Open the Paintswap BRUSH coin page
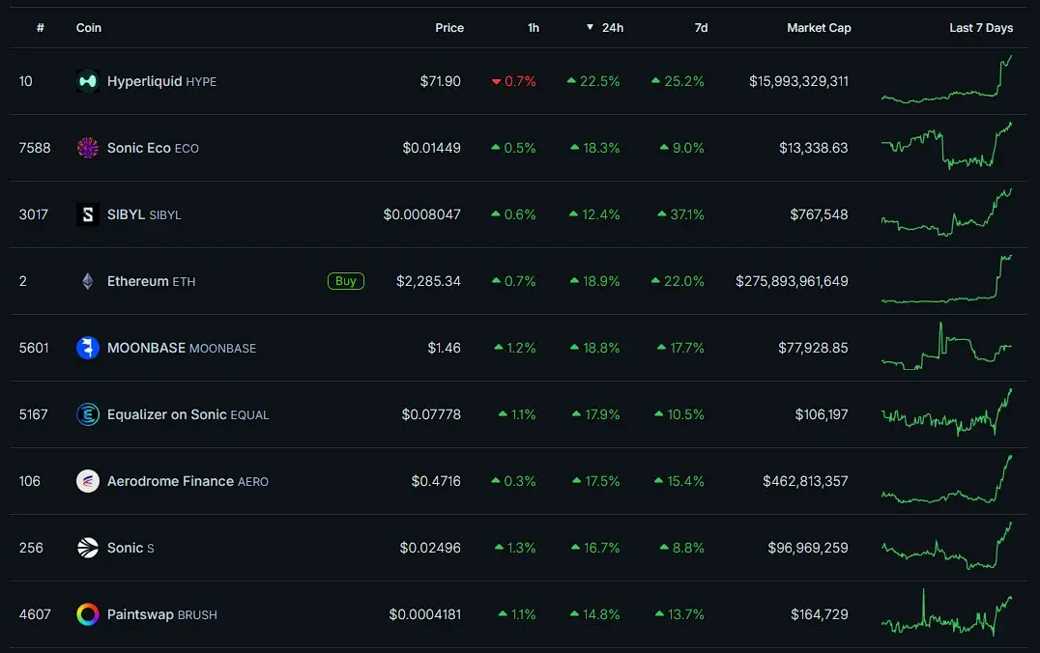This screenshot has width=1040, height=653. 161,614
